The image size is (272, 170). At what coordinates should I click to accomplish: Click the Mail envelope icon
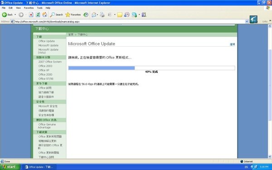(94, 15)
